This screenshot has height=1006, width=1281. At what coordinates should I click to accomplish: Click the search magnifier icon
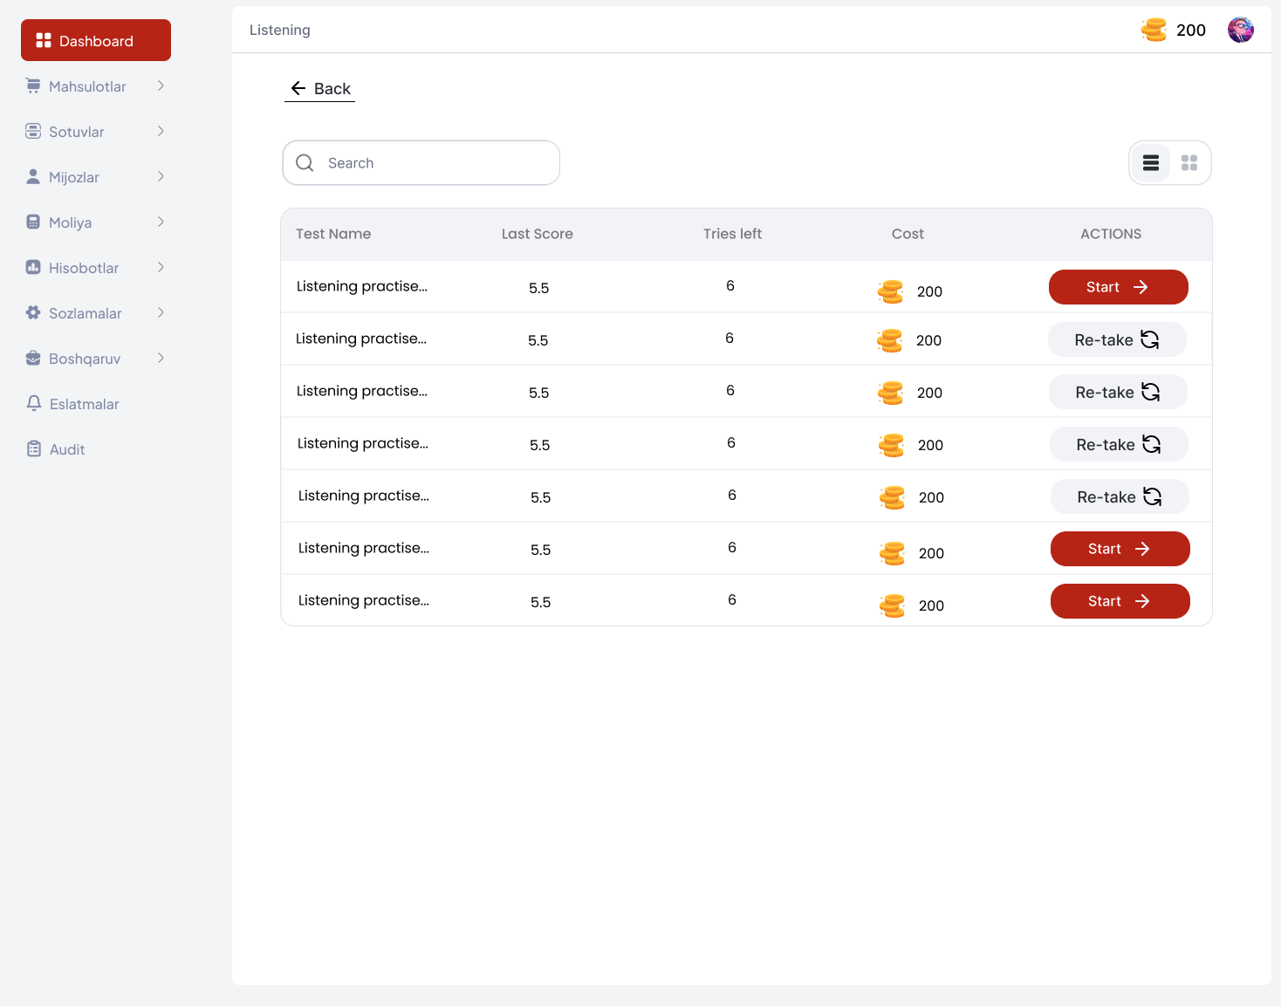[305, 163]
